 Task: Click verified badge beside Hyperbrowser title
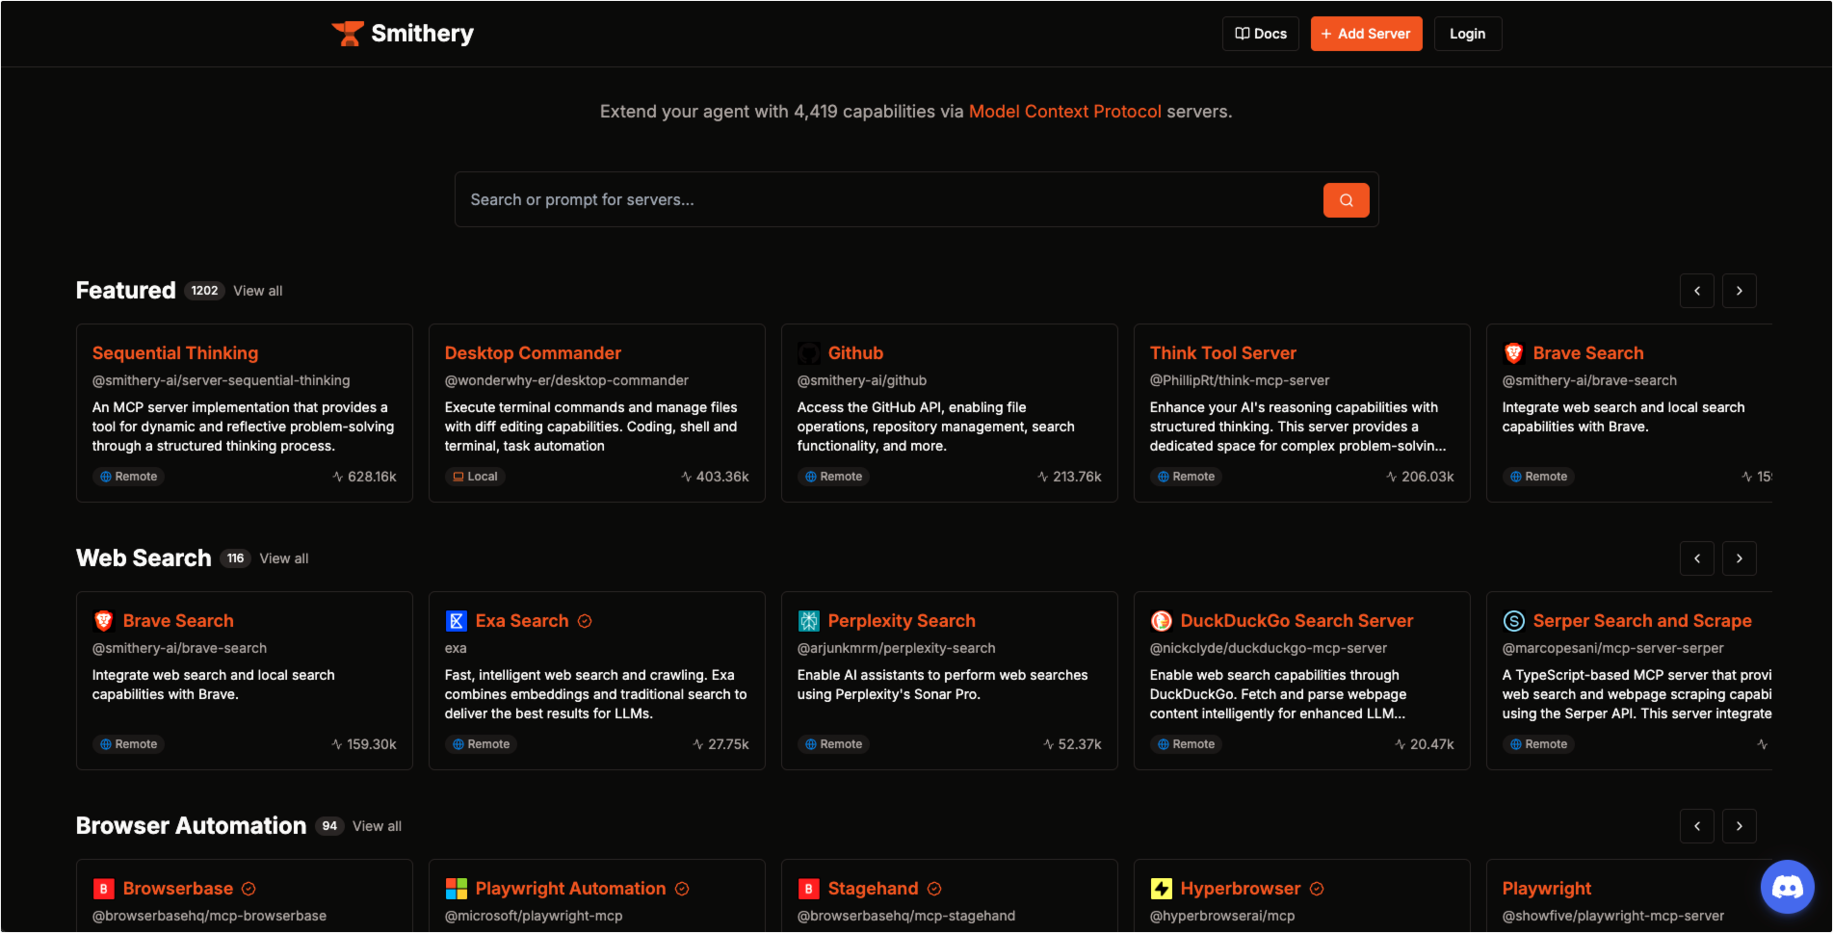point(1317,889)
